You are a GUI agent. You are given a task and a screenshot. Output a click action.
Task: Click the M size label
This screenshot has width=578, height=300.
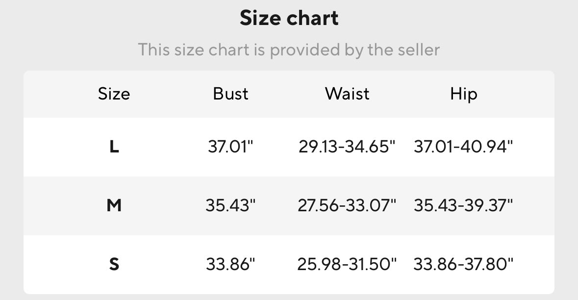pyautogui.click(x=114, y=205)
